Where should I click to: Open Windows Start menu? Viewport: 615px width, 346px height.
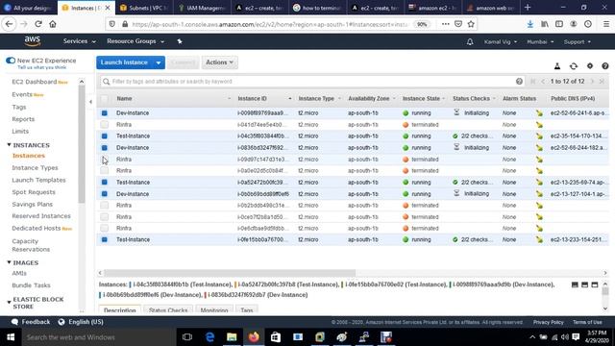pos(11,337)
